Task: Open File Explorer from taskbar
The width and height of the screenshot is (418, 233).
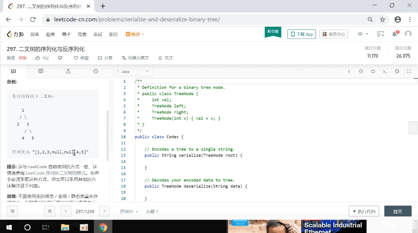Action: pos(65,227)
